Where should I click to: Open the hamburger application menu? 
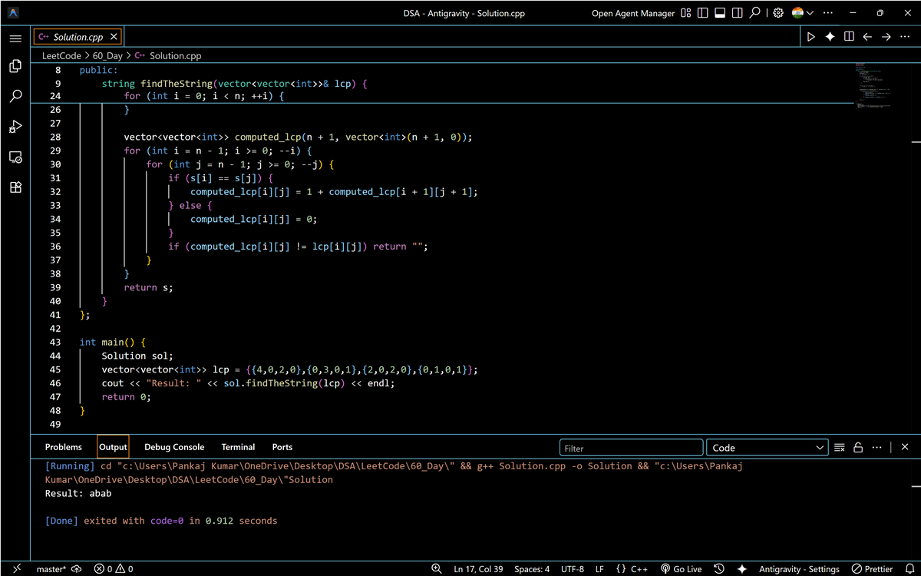pyautogui.click(x=15, y=38)
